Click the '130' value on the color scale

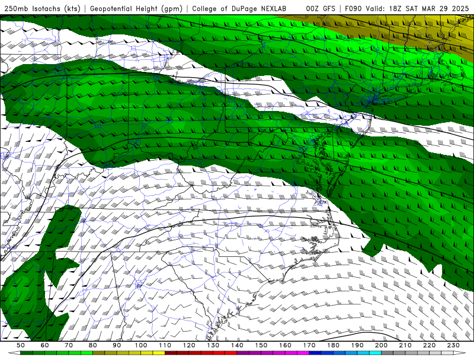click(x=213, y=345)
